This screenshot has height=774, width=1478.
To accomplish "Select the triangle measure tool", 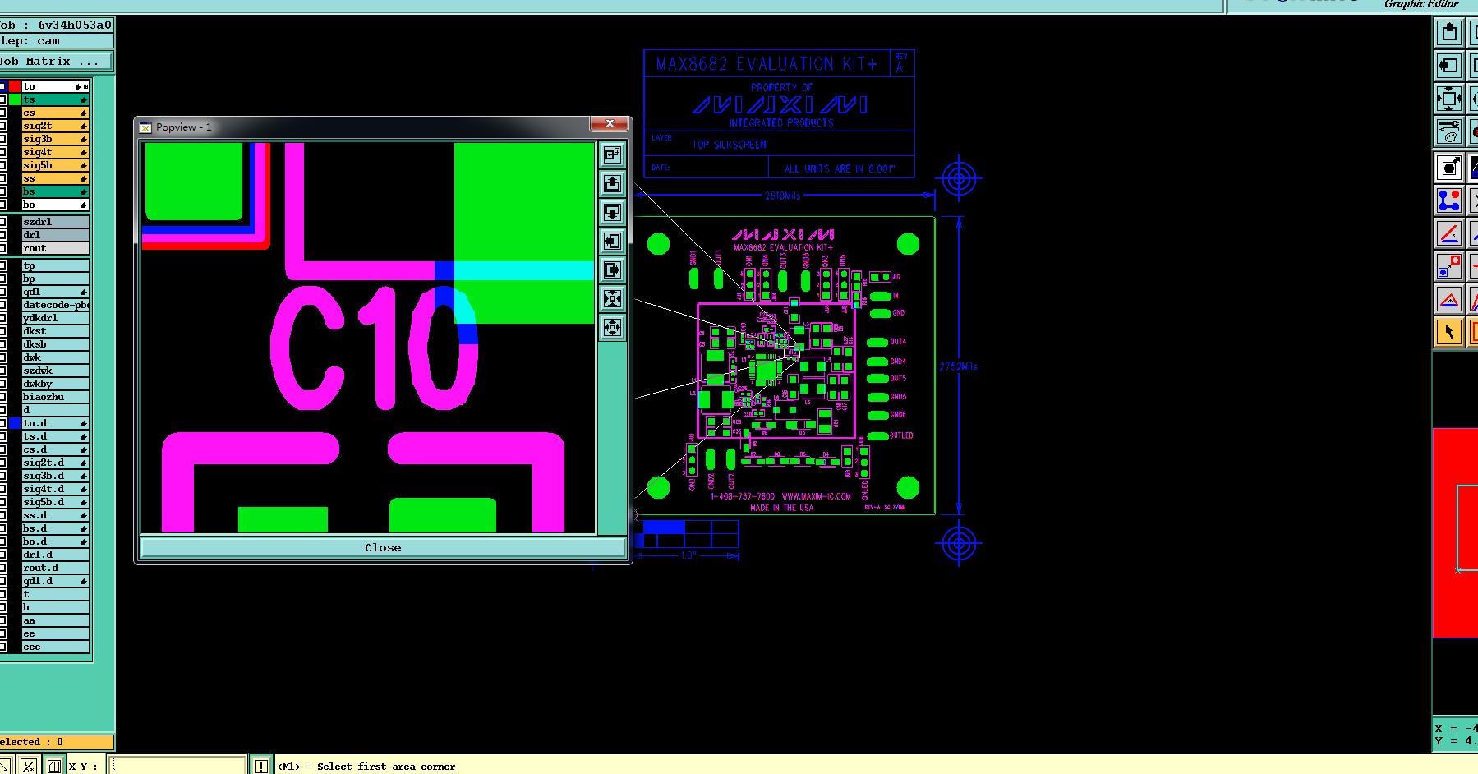I will point(1449,299).
